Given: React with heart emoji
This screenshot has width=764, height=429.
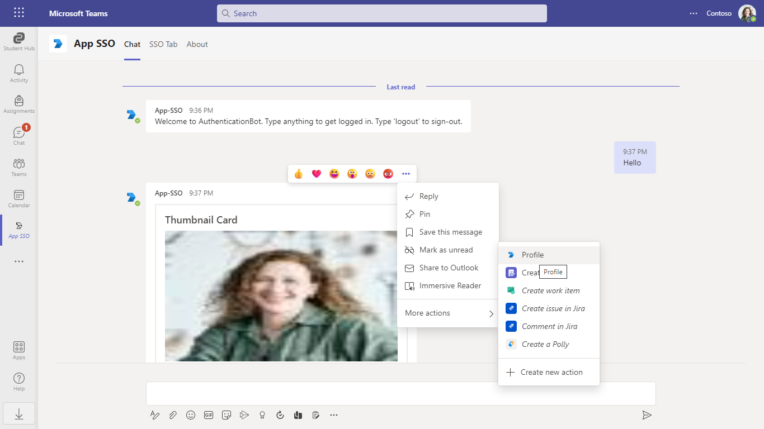Looking at the screenshot, I should pyautogui.click(x=317, y=174).
